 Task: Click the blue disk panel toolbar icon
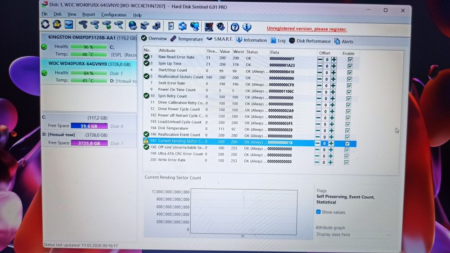68,25
